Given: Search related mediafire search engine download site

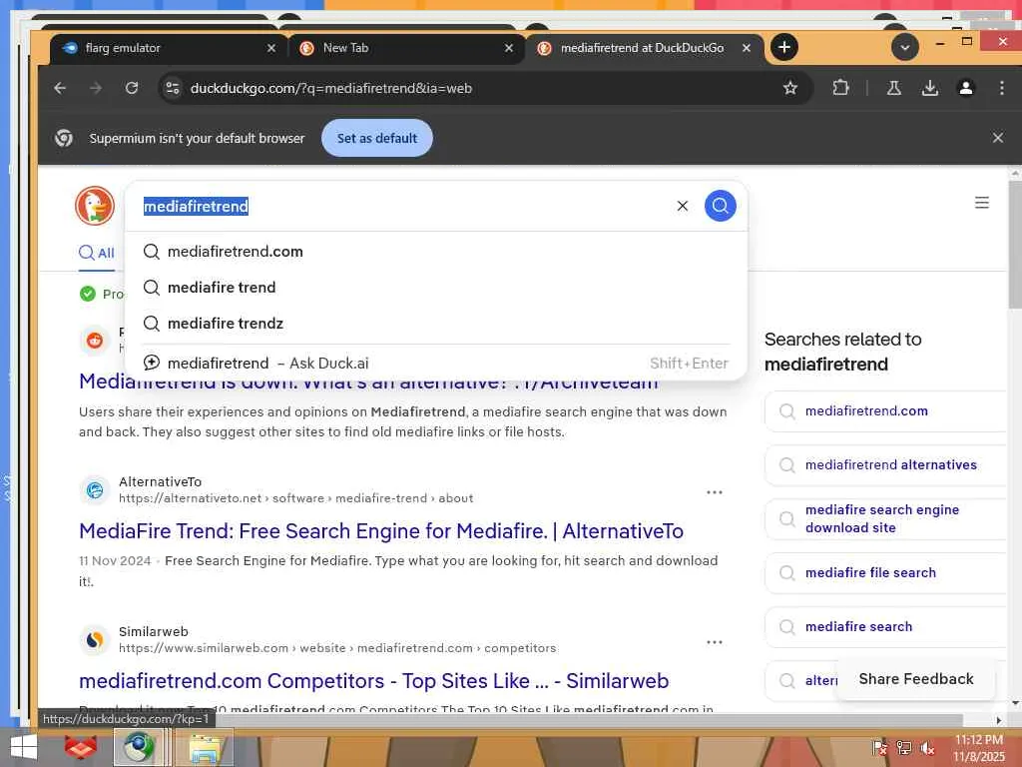Looking at the screenshot, I should pyautogui.click(x=886, y=519).
